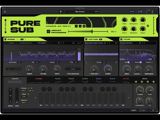Viewport: 160px width, 120px height.
Task: Go to previous Undulae Rich processing type
Action: coord(76,26)
